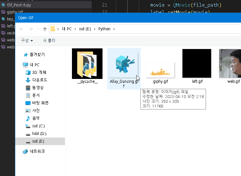Open 3D 개체 folder in sidebar

point(36,72)
